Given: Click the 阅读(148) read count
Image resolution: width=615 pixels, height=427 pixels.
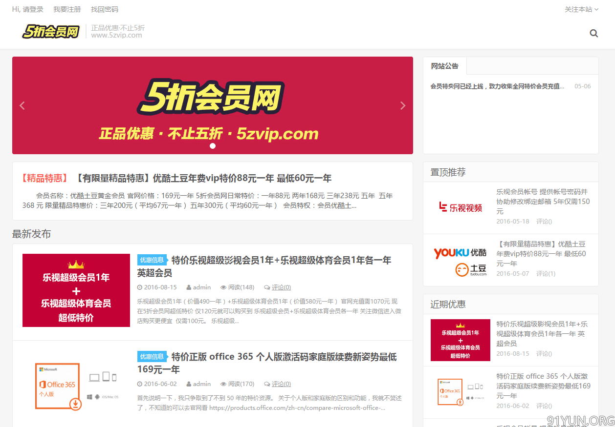Looking at the screenshot, I should (242, 287).
